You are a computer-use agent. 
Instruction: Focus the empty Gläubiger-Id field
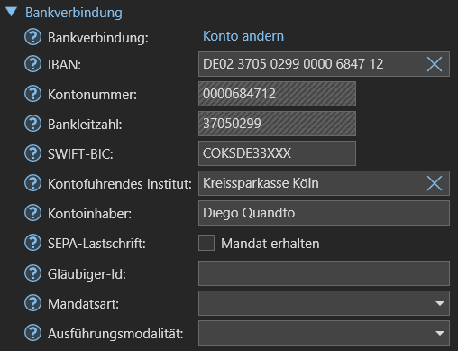pyautogui.click(x=324, y=273)
